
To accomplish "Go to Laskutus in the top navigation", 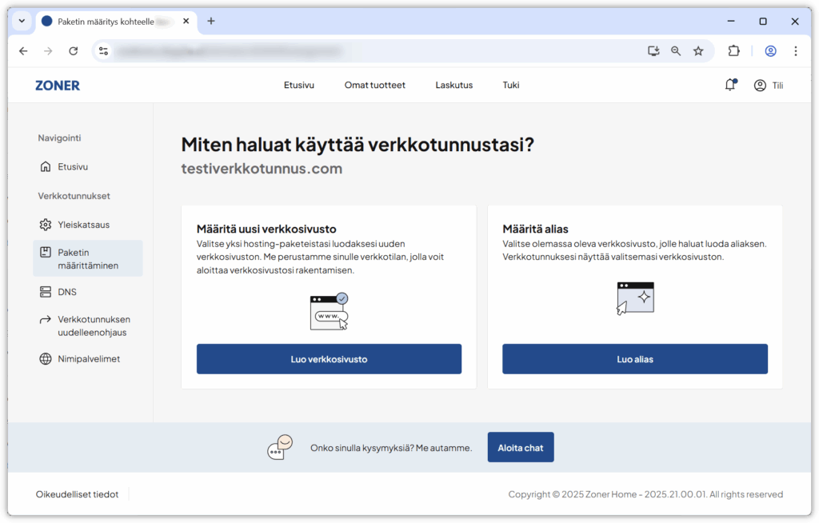I will coord(453,85).
